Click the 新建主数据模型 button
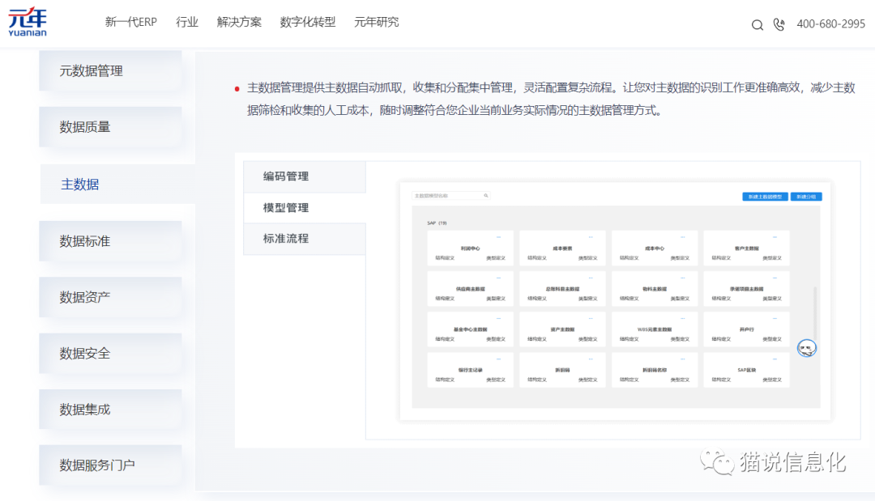This screenshot has width=875, height=501. pos(765,197)
